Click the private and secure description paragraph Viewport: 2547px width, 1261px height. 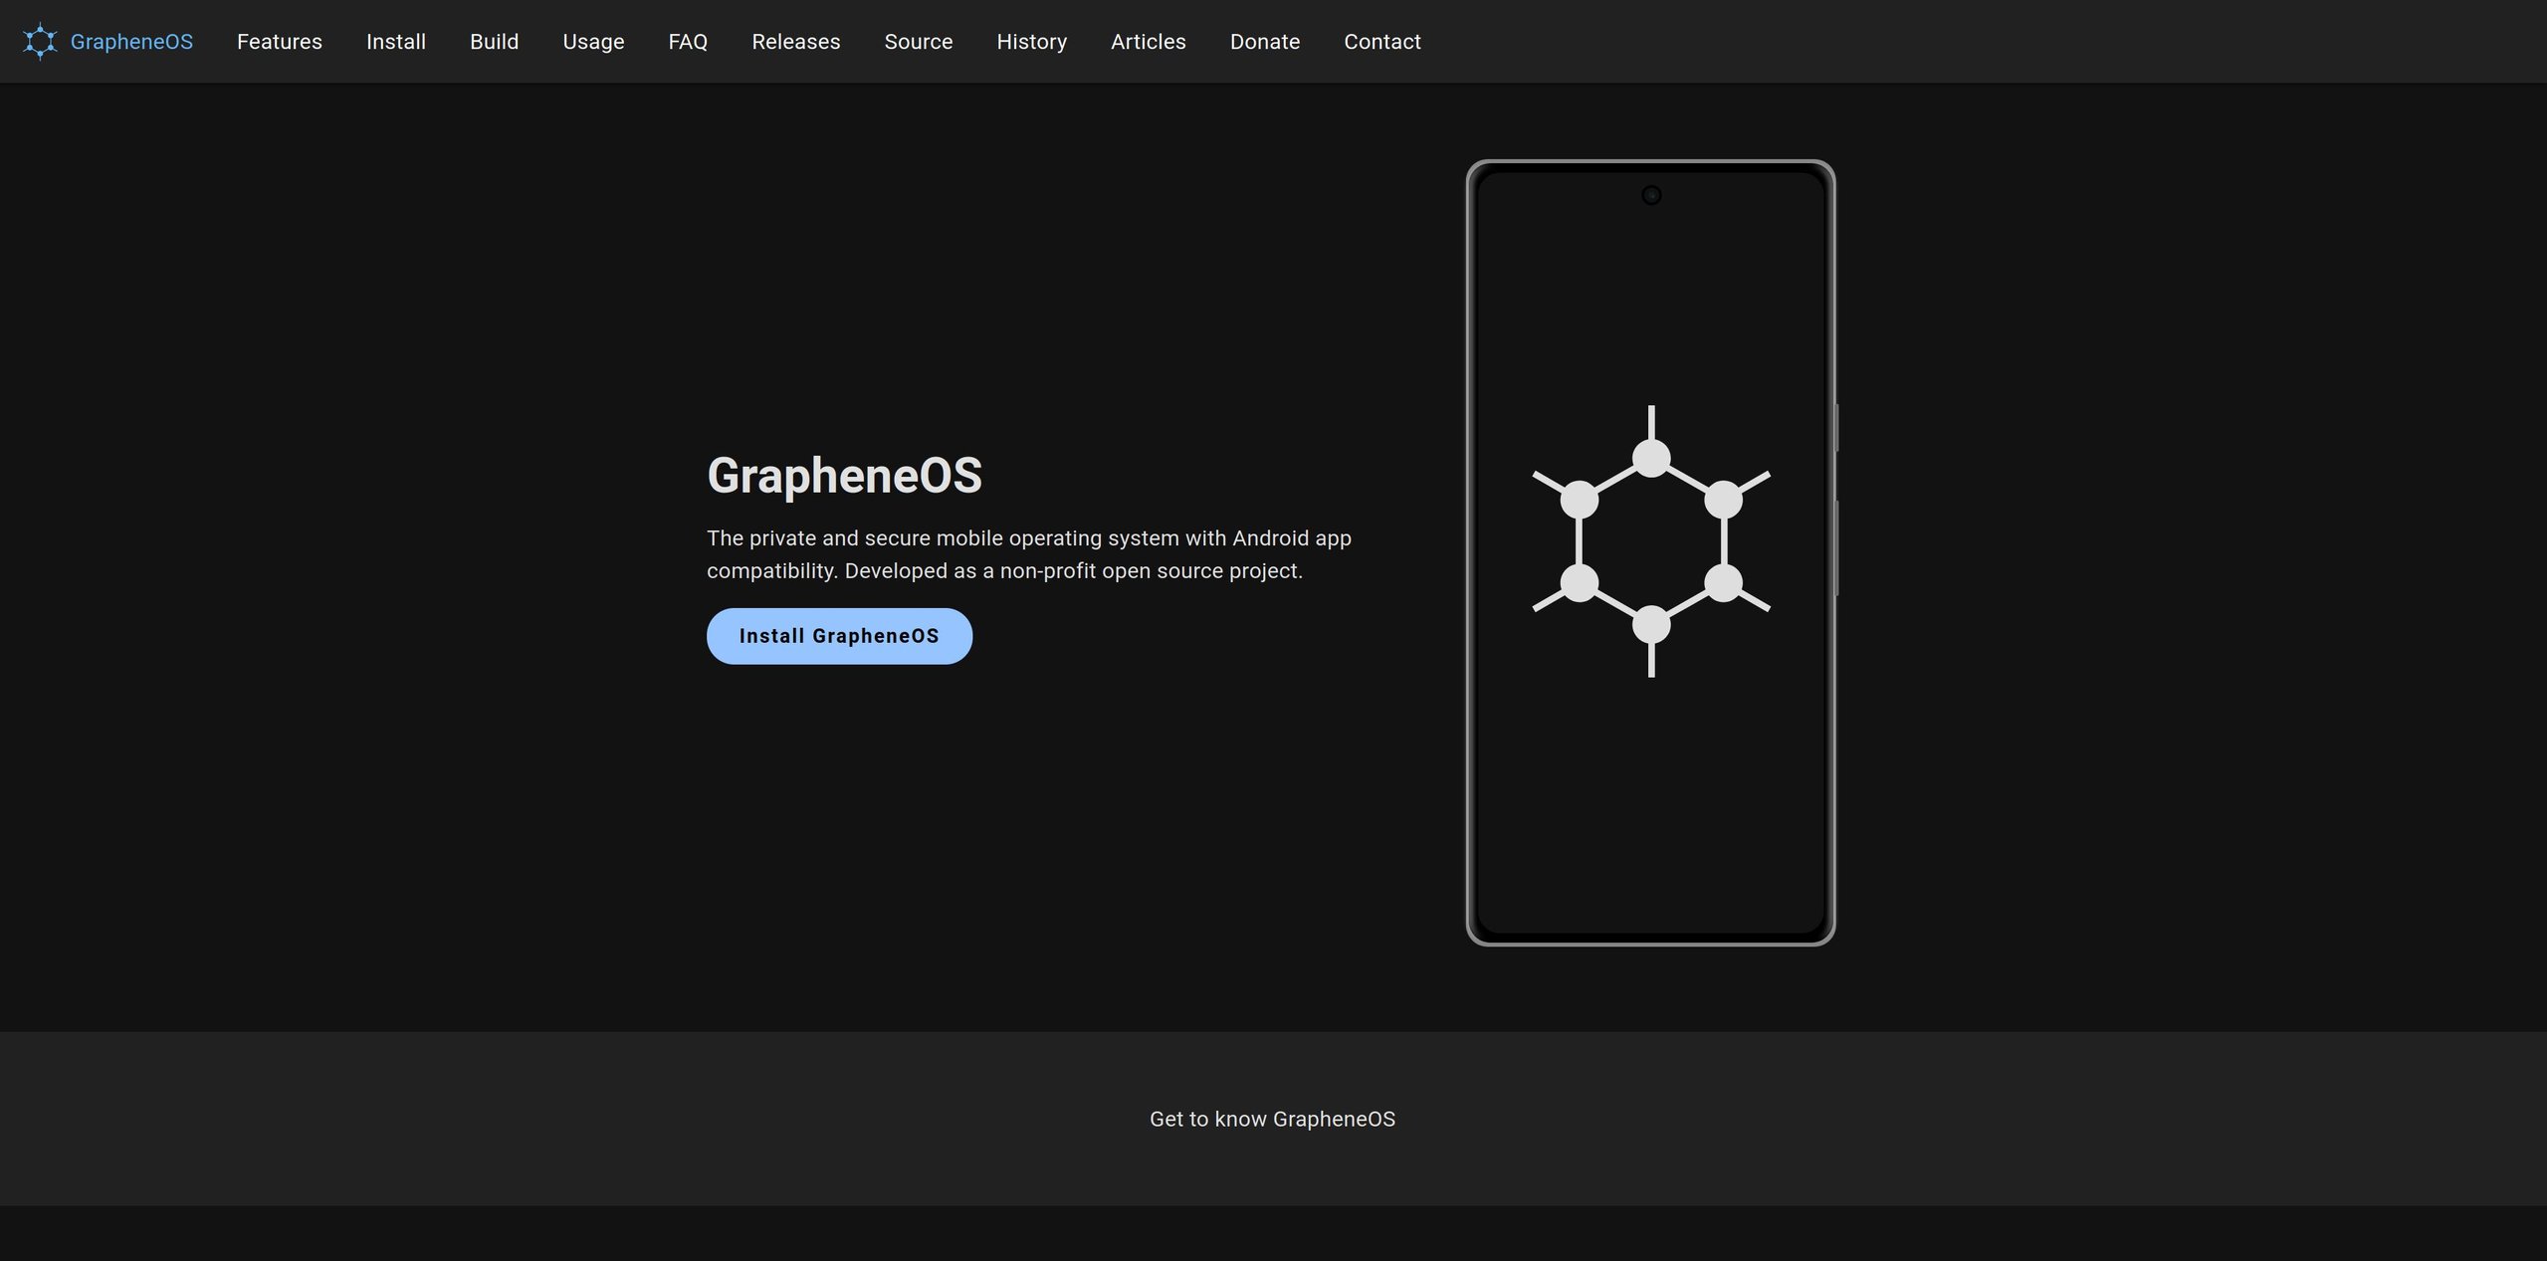click(x=1028, y=554)
